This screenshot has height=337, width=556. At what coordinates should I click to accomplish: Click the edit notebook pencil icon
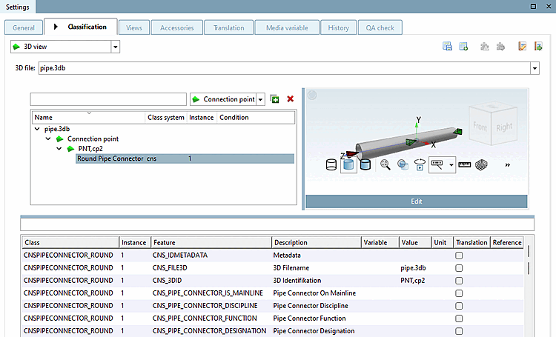pyautogui.click(x=523, y=47)
